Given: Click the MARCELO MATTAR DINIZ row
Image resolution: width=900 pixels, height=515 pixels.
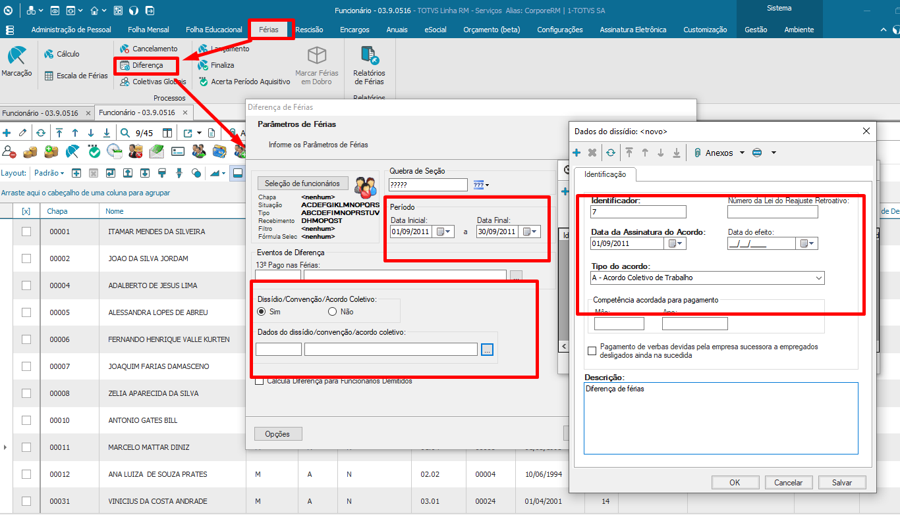Looking at the screenshot, I should click(x=148, y=447).
